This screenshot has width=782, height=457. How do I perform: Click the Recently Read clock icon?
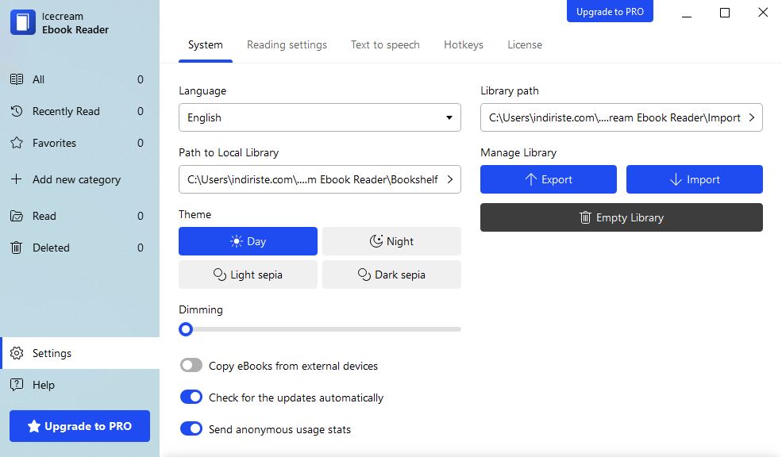tap(17, 111)
